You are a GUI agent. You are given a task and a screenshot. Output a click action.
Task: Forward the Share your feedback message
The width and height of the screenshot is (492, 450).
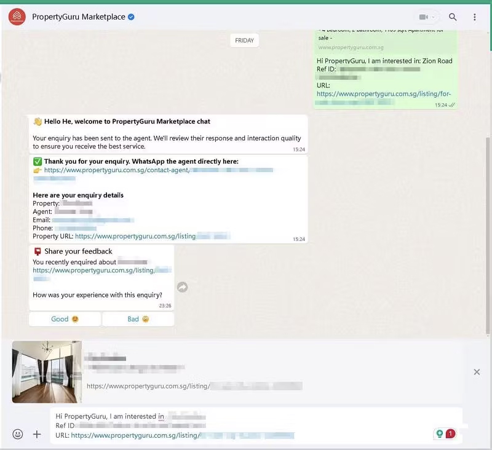182,287
